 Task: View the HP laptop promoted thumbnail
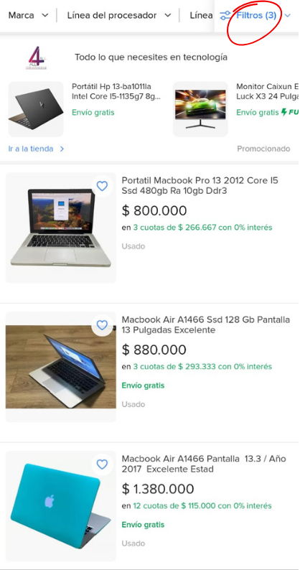pyautogui.click(x=36, y=109)
